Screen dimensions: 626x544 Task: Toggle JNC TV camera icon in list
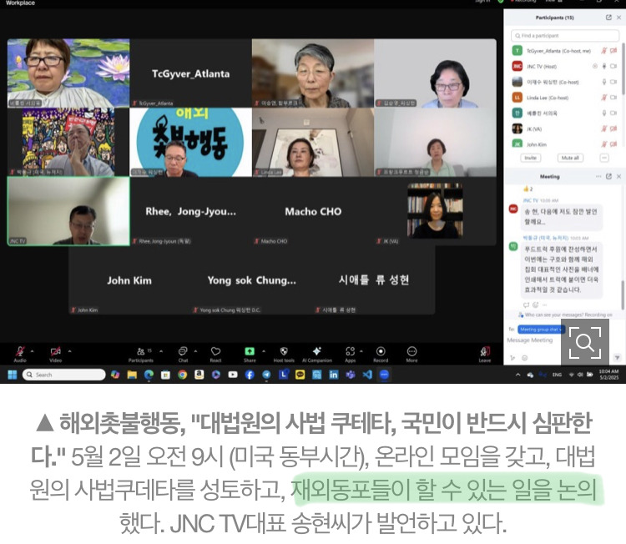[613, 66]
